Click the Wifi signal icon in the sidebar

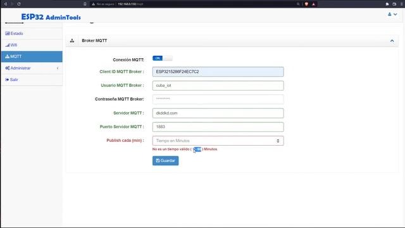pos(7,45)
